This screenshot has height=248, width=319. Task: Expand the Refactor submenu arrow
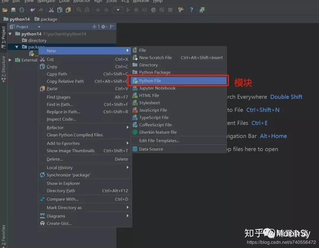128,128
